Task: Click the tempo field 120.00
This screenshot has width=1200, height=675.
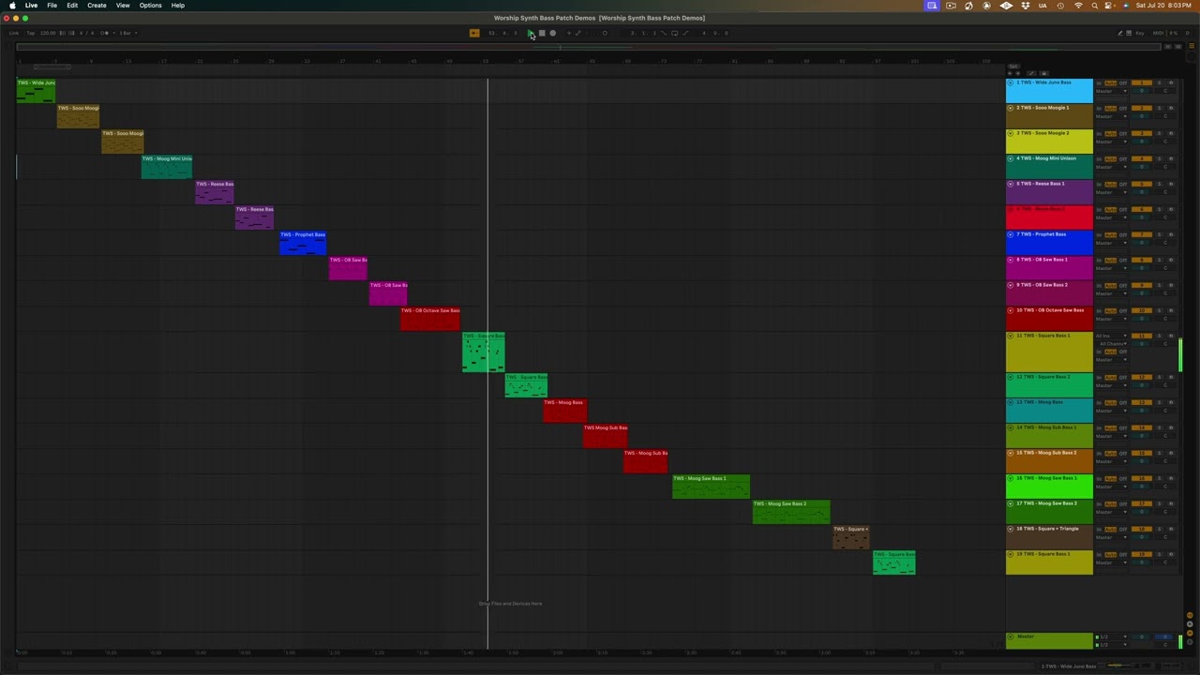Action: tap(47, 33)
